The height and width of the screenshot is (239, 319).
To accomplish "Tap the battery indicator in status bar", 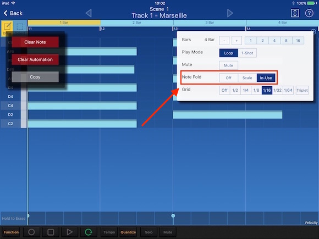I will point(311,3).
